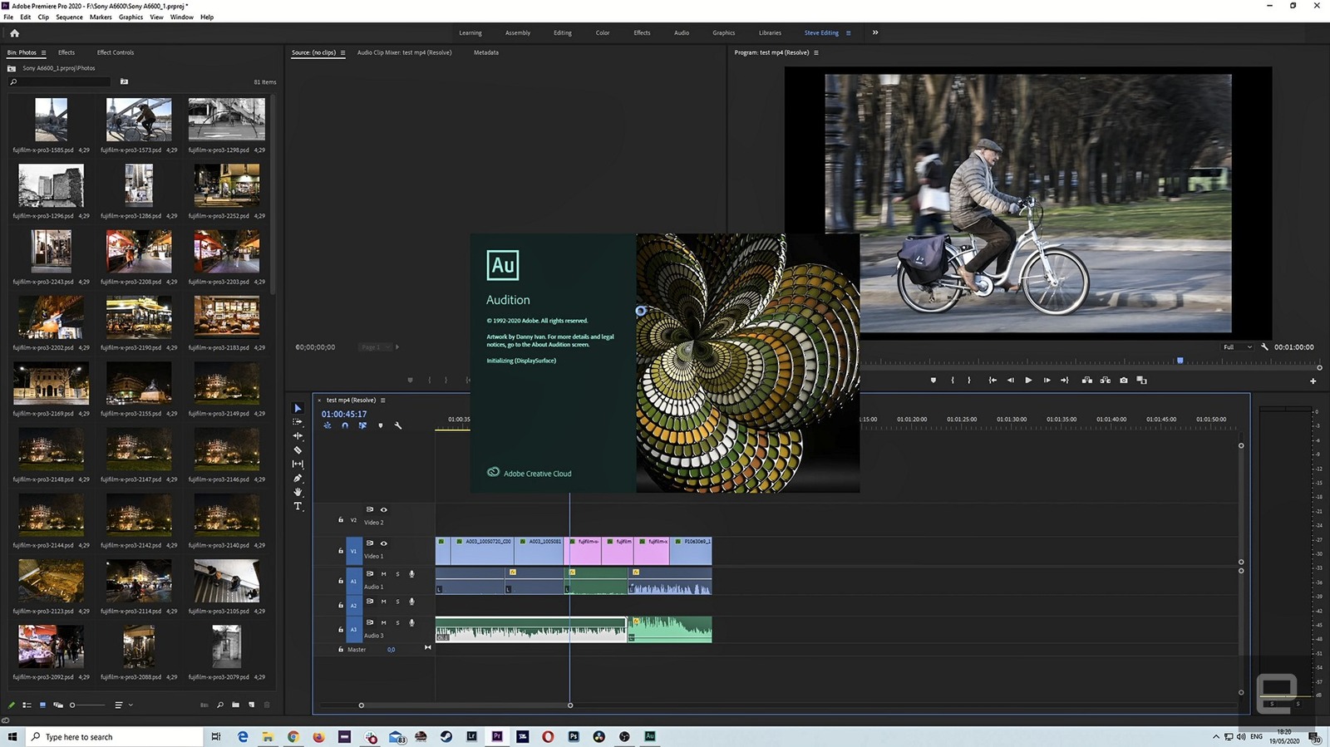Select the Pen tool in the tools panel
The width and height of the screenshot is (1330, 747).
click(298, 479)
